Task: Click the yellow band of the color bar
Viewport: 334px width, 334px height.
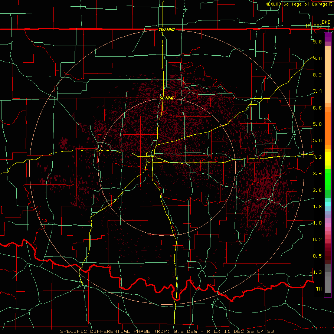Action: [x=328, y=159]
